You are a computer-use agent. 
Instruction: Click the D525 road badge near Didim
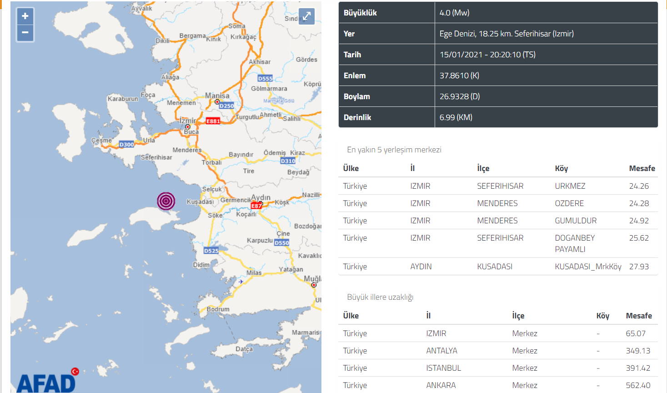point(211,251)
